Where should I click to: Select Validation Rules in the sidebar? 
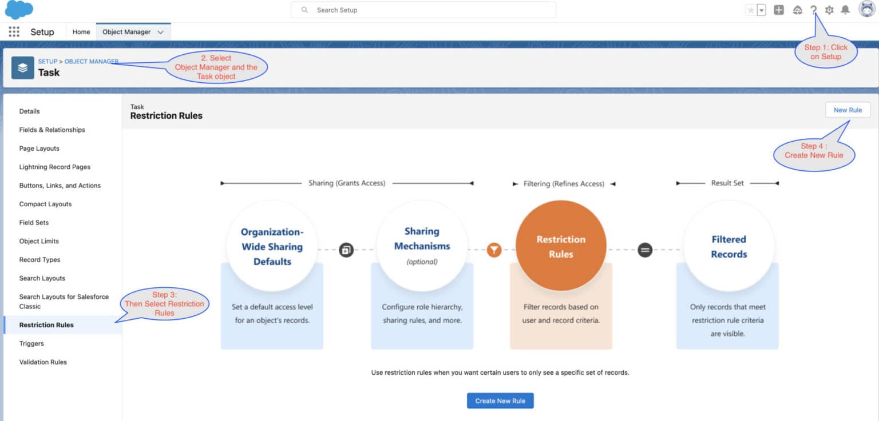pos(43,362)
